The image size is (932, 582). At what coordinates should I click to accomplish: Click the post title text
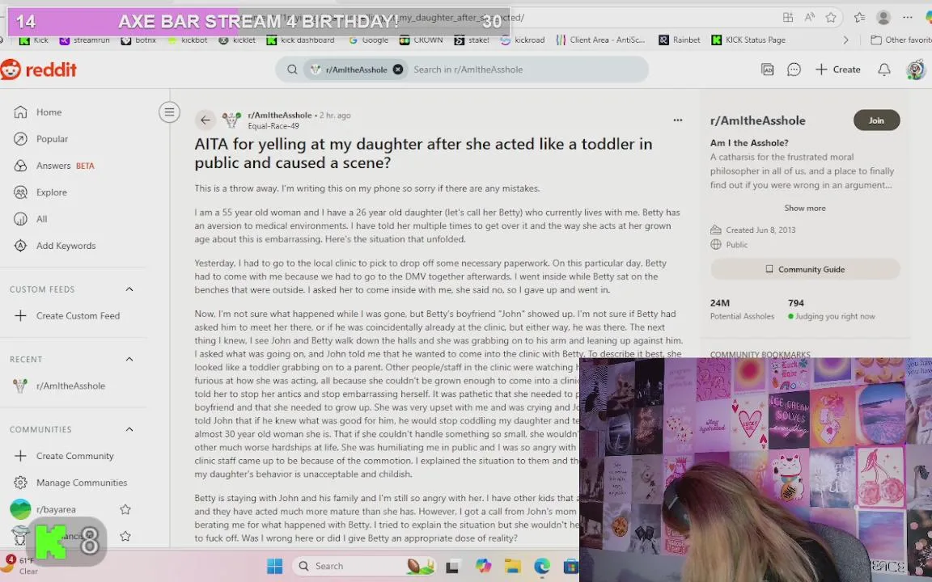(x=423, y=154)
